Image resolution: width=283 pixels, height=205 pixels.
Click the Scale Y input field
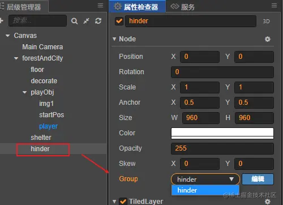pos(254,87)
